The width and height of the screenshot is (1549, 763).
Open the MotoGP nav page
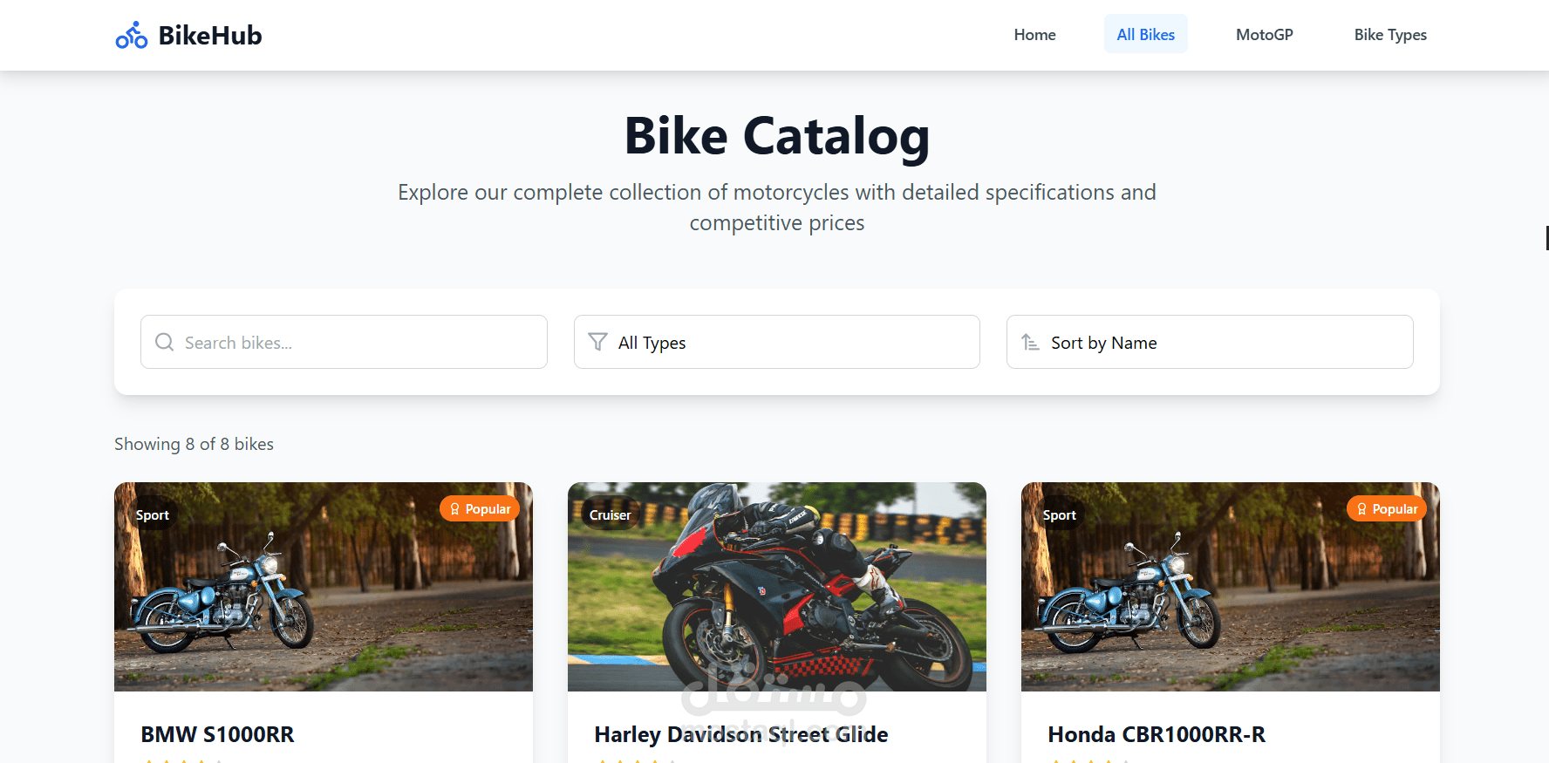coord(1264,35)
